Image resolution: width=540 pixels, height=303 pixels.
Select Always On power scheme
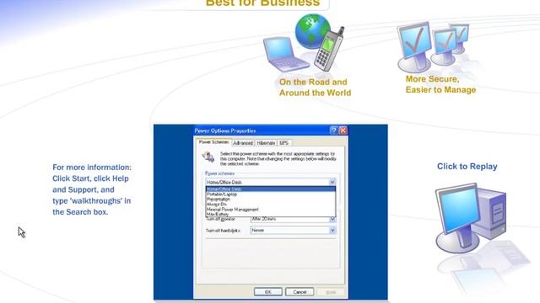tap(270, 204)
